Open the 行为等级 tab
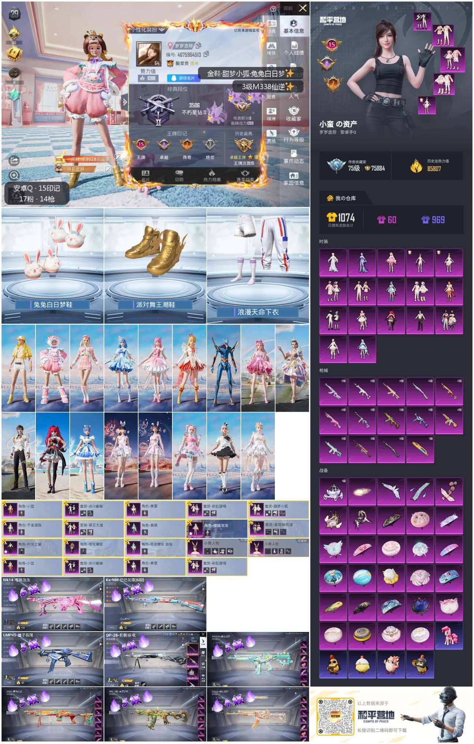The width and height of the screenshot is (474, 744). click(294, 135)
